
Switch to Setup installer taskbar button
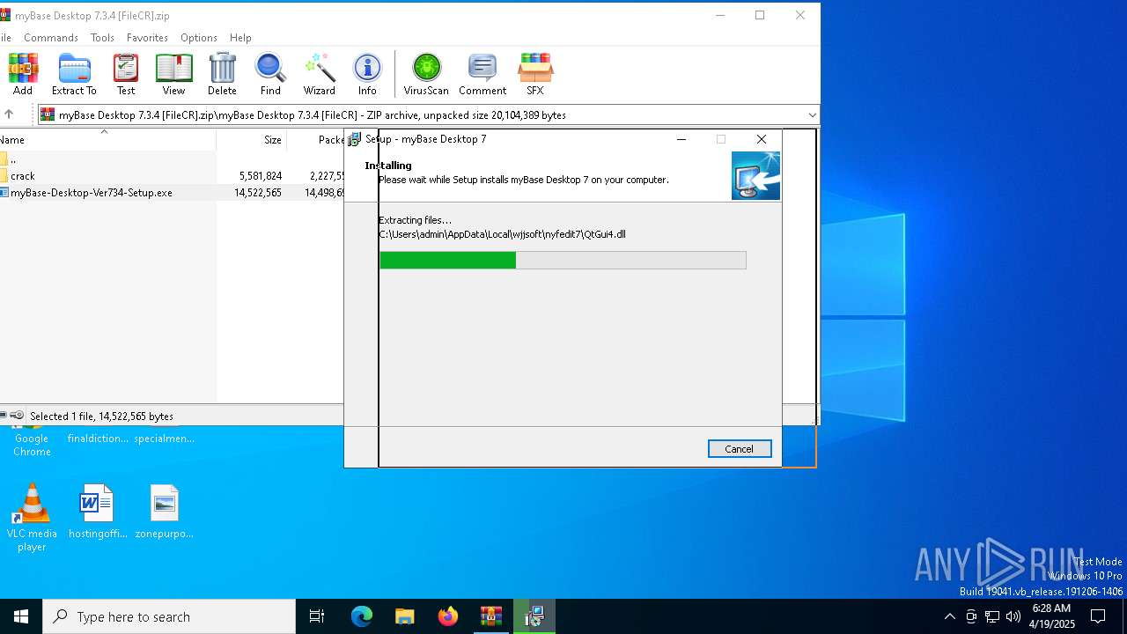534,616
